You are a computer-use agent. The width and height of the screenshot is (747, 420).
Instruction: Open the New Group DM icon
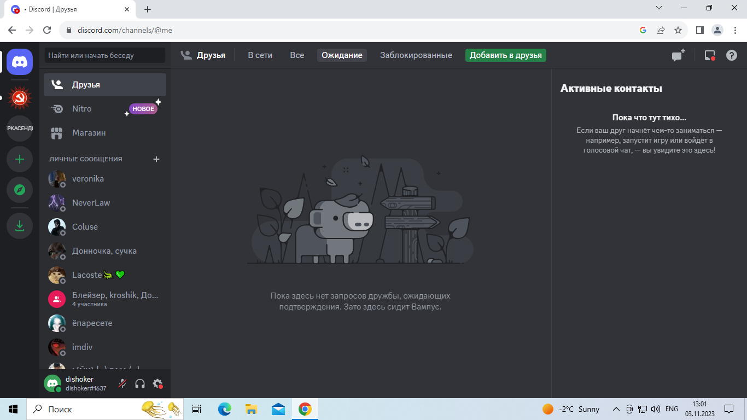(x=678, y=55)
